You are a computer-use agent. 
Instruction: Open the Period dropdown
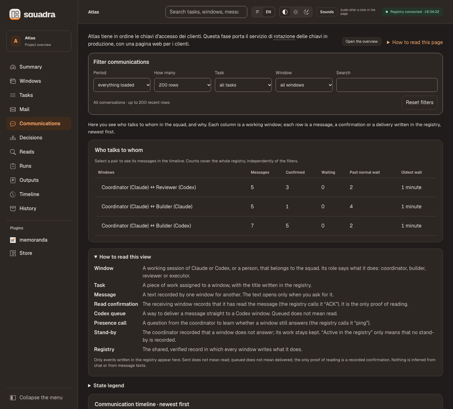point(122,85)
